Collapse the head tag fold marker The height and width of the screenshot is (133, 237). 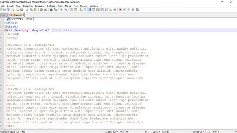coord(6,27)
